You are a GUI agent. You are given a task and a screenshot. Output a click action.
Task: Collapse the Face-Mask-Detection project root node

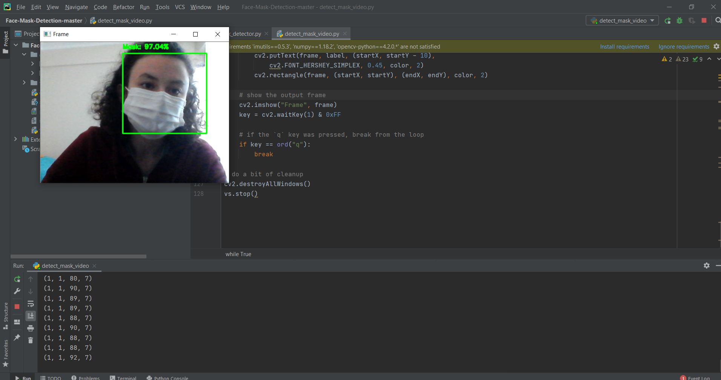[16, 45]
